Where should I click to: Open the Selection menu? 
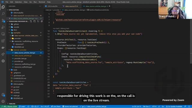[18, 2]
